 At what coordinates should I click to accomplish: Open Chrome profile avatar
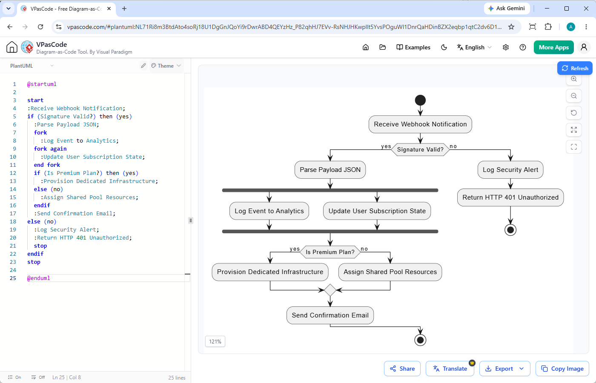(x=571, y=27)
